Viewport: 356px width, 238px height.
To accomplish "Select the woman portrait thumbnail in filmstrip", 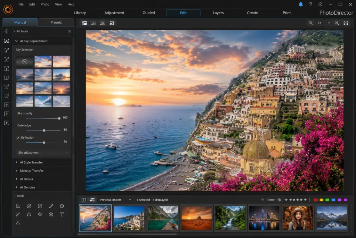I will tap(298, 218).
